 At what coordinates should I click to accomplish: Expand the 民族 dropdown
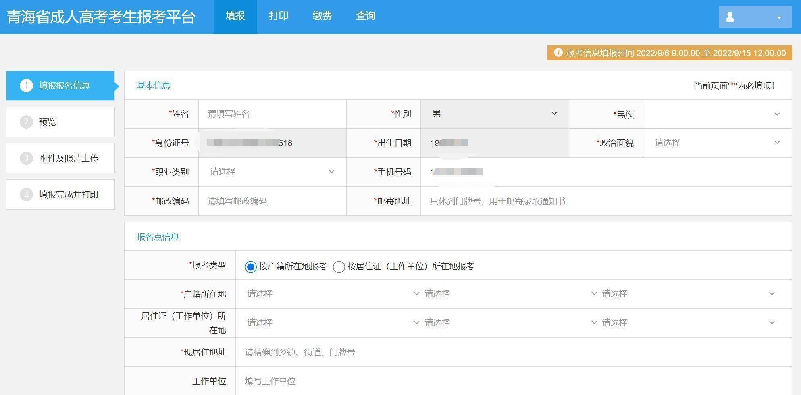tap(717, 114)
